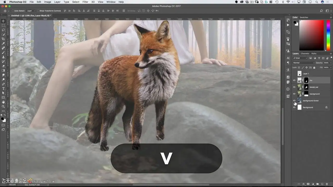Screen dimensions: 333x187
Task: Hide the fox layer
Action: click(294, 81)
